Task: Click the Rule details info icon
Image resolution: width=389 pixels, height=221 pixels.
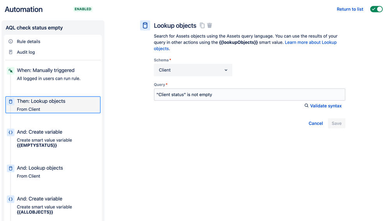Action: [11, 41]
